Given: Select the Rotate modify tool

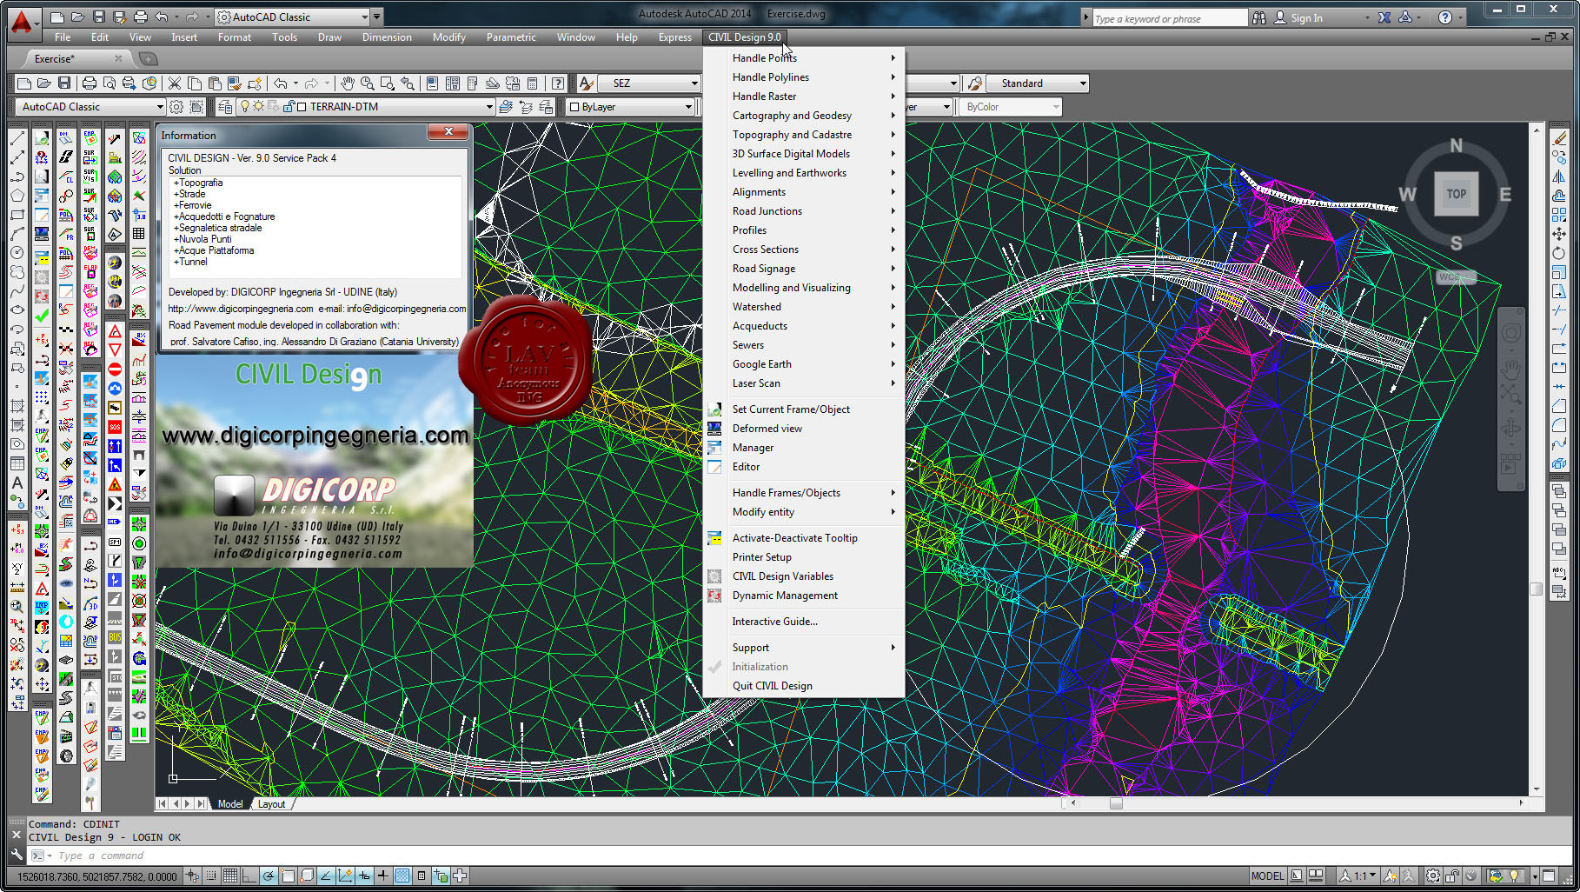Looking at the screenshot, I should tap(1560, 253).
